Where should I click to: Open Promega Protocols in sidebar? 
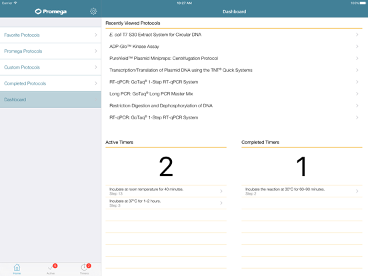click(51, 51)
